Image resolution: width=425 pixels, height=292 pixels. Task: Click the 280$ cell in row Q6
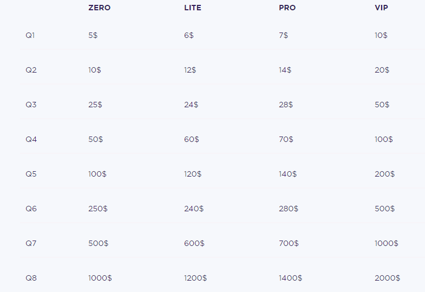(289, 209)
